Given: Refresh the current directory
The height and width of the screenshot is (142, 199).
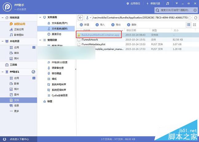Looking at the screenshot, I should coord(196,17).
